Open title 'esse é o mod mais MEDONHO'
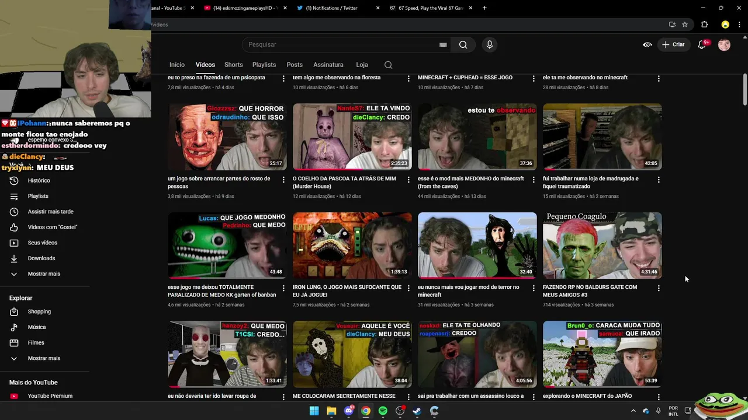 pyautogui.click(x=470, y=183)
